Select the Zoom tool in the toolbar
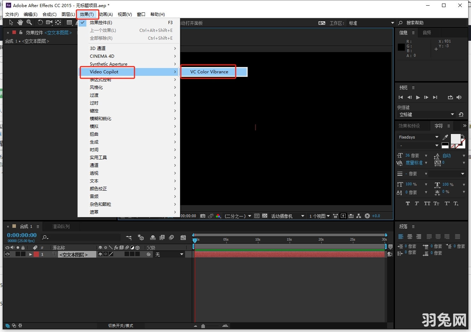471x332 pixels. 29,22
